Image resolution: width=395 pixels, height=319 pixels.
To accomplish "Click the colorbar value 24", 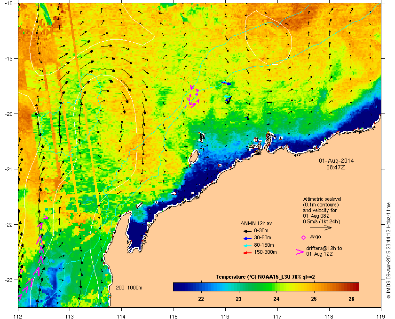I will tap(276, 299).
